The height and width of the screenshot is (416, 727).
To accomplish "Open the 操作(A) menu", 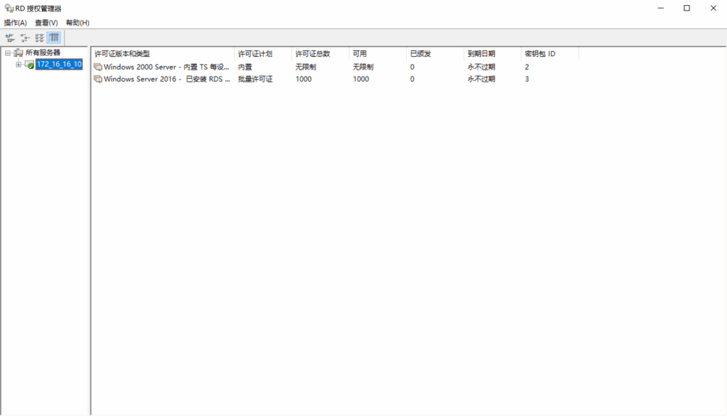I will pos(15,23).
